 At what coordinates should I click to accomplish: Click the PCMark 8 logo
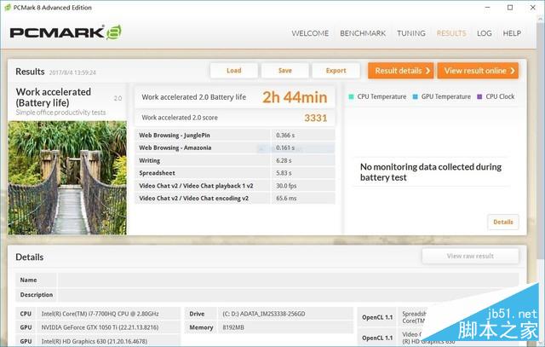coord(66,32)
